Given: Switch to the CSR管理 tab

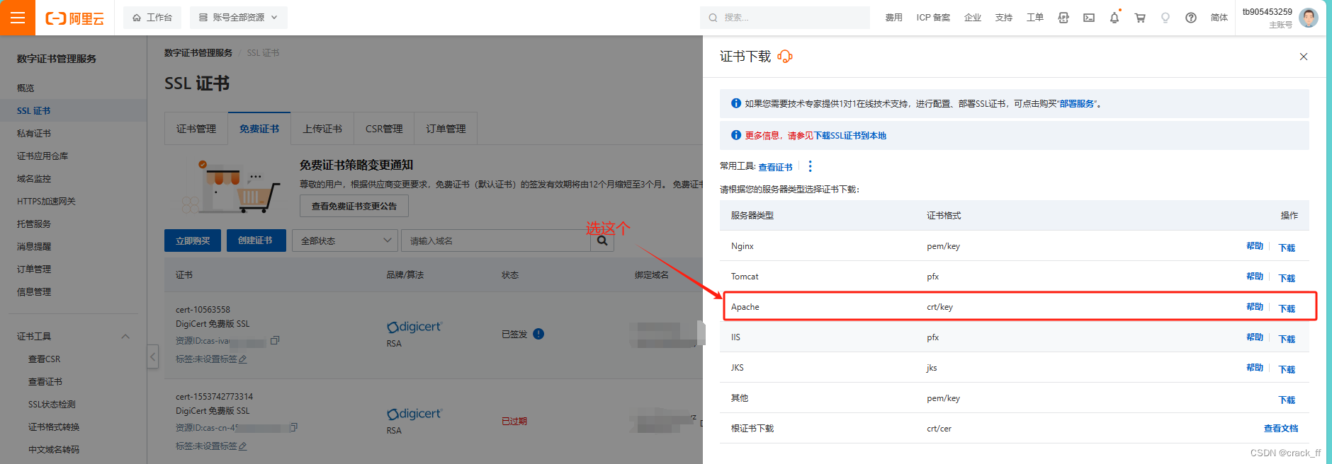Looking at the screenshot, I should coord(384,129).
